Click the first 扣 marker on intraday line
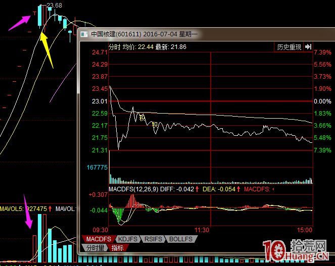335x266 pixels. (x=142, y=118)
